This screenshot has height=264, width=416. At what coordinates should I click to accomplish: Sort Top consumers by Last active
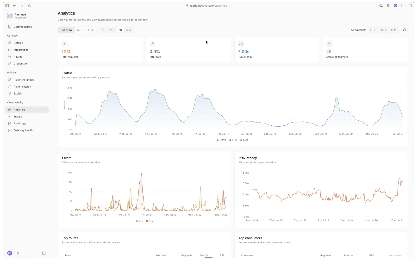(x=395, y=255)
